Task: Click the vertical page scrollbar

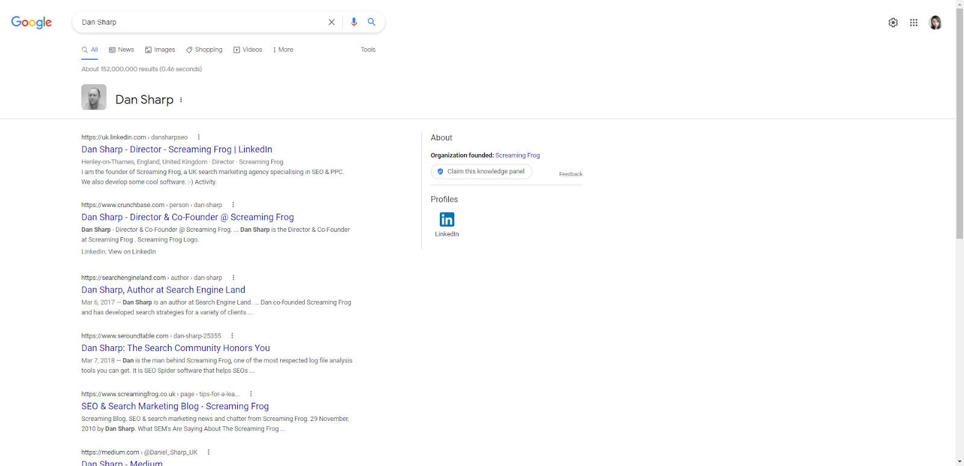Action: click(x=959, y=123)
